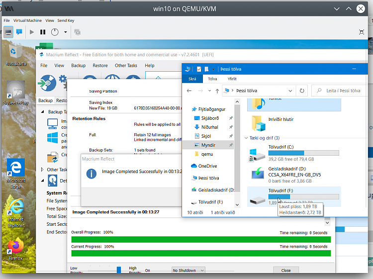Viewport: 373px width, 279px height.
Task: Show virtual hardware details
Action: coord(19,32)
